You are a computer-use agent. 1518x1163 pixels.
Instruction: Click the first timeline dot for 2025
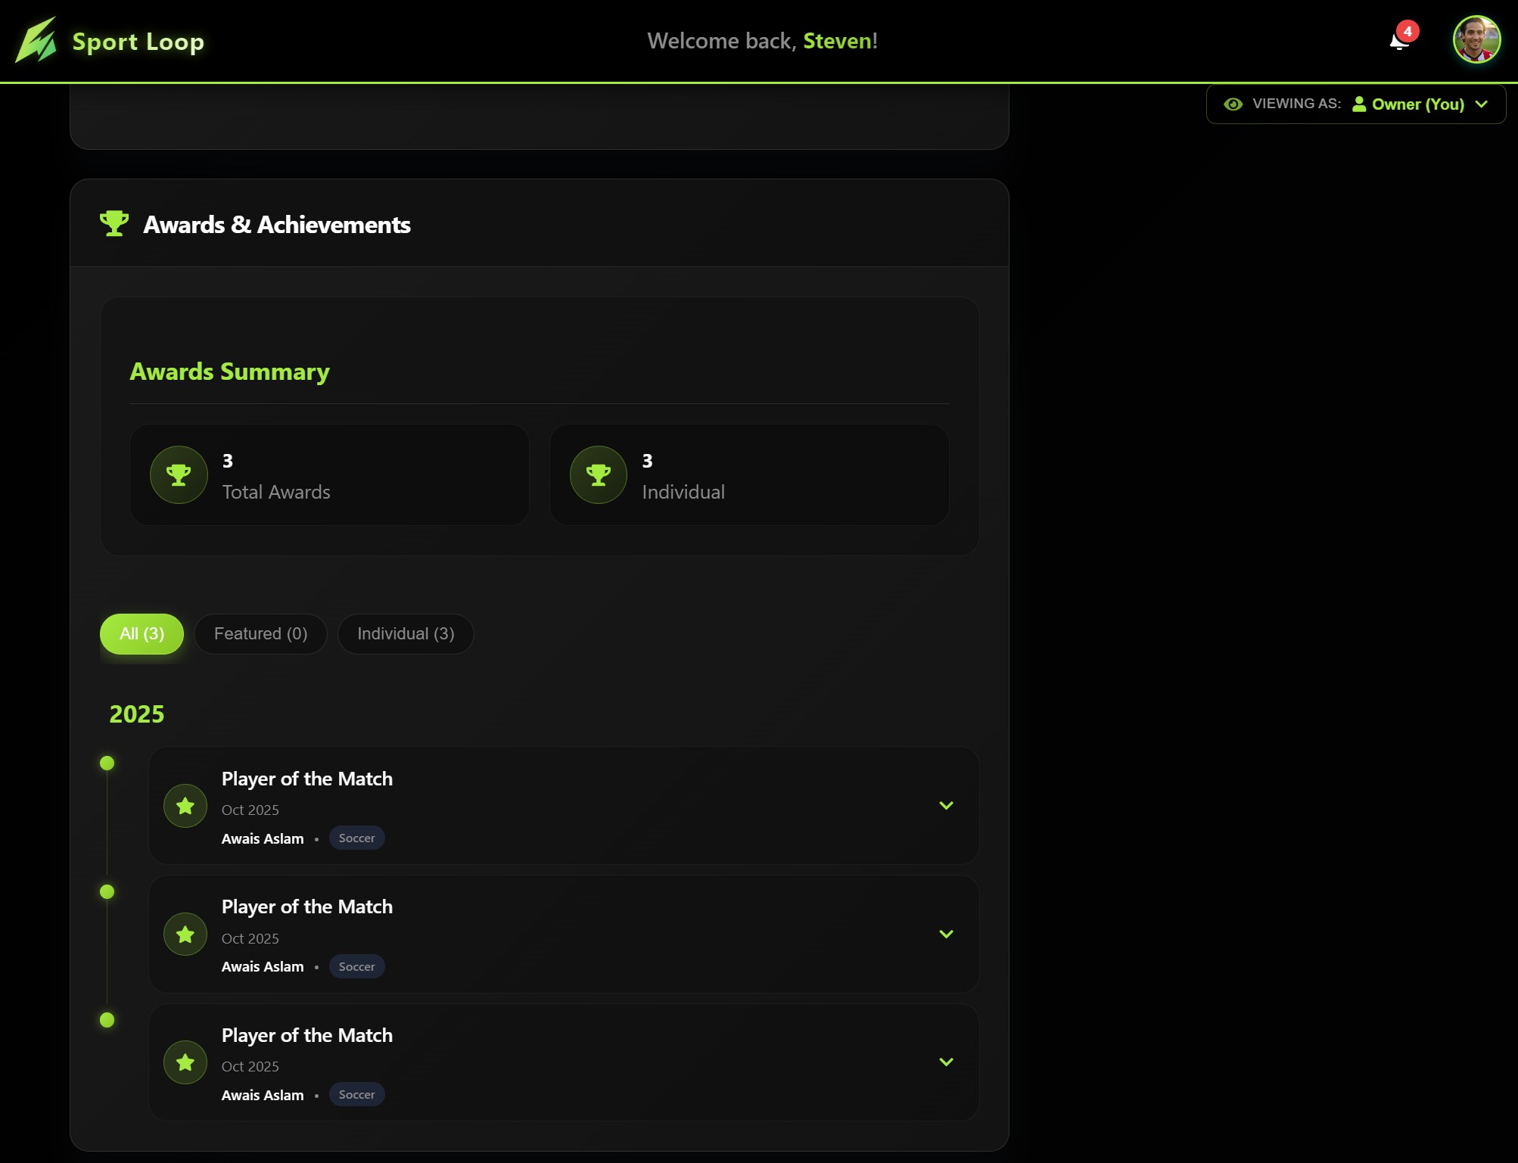107,763
